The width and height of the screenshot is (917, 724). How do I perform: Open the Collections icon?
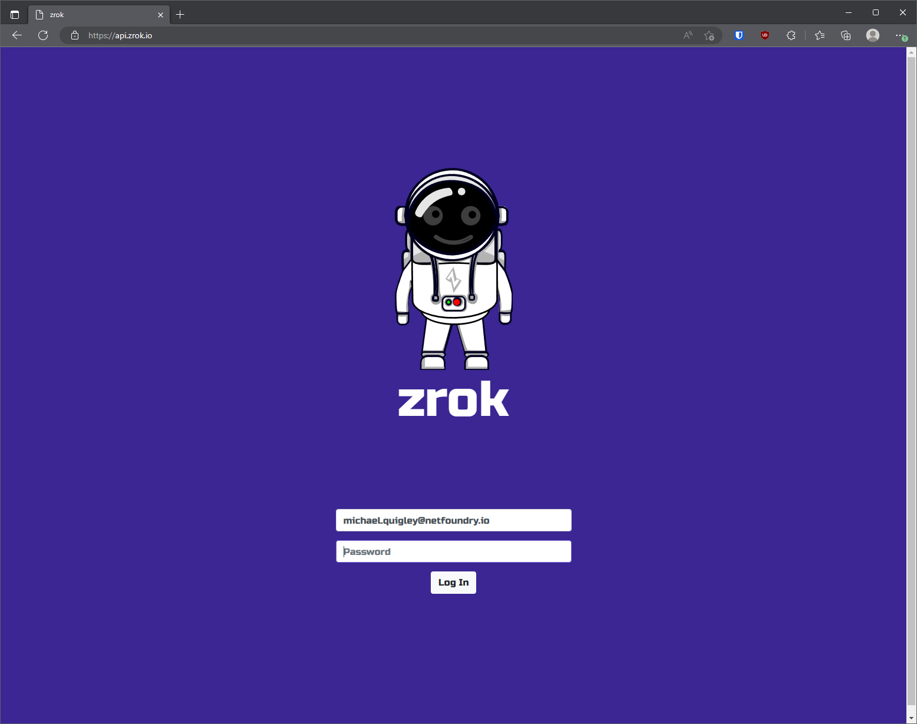coord(846,35)
